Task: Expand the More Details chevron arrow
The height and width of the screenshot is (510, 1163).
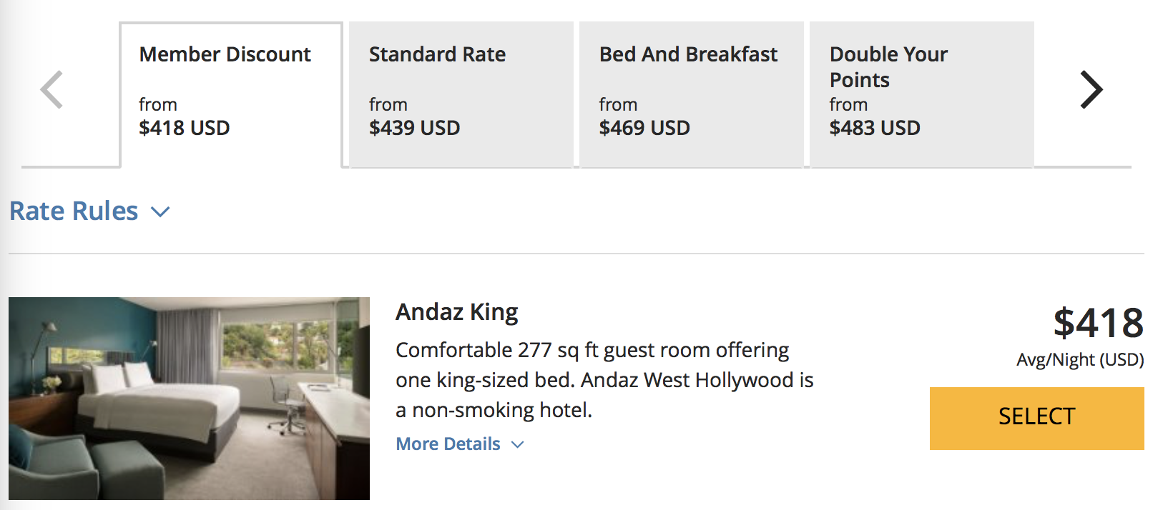Action: 518,444
